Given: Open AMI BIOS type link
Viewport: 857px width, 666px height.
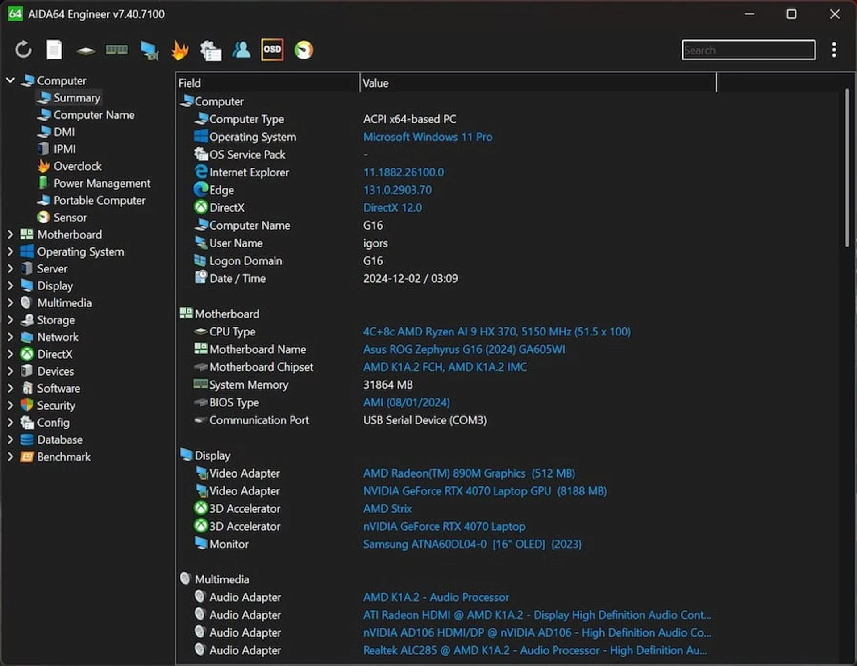Looking at the screenshot, I should pos(406,402).
